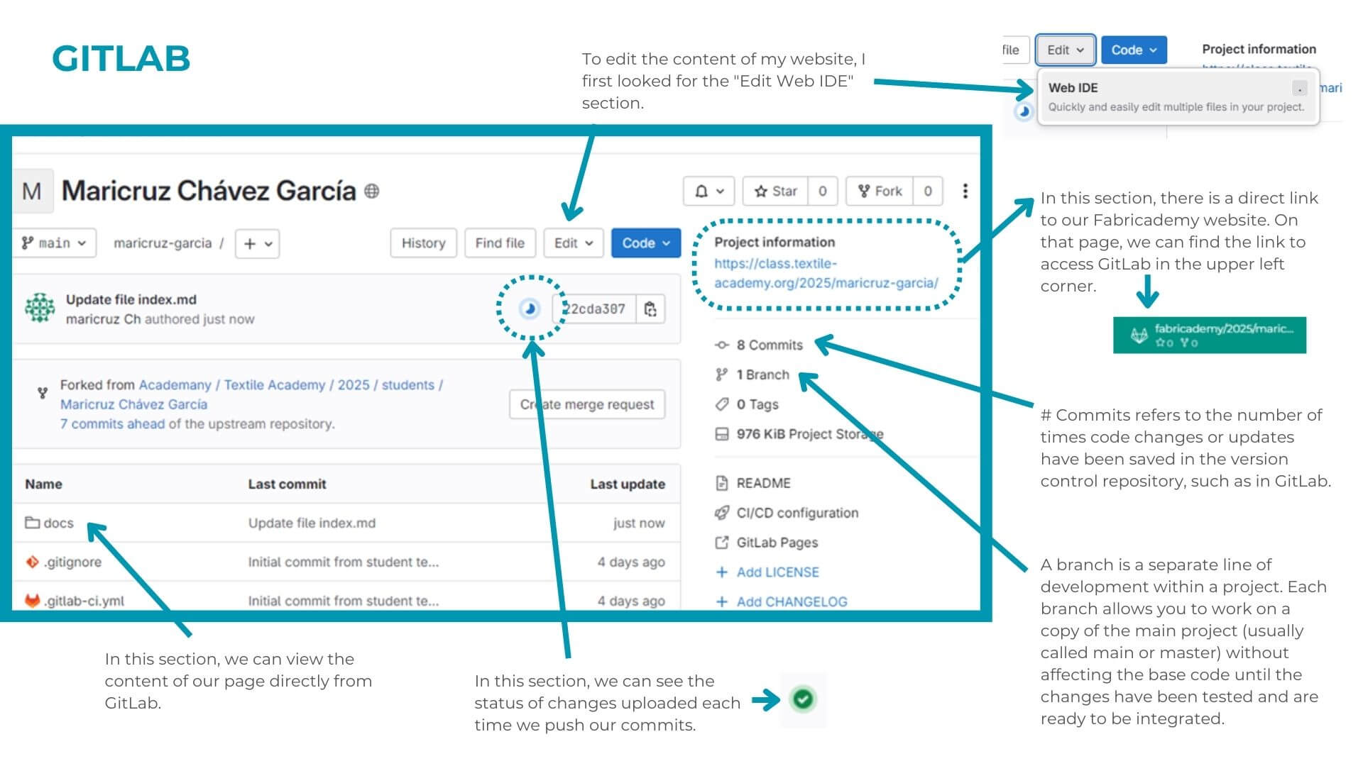Click the README link in project info

pos(763,484)
